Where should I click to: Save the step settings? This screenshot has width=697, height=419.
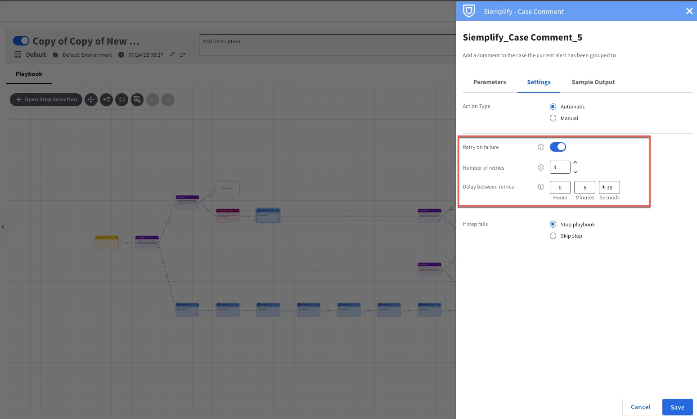677,407
